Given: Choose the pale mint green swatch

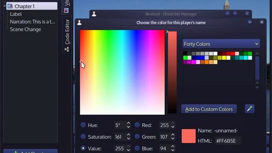Looking at the screenshot, I should coord(190,58).
